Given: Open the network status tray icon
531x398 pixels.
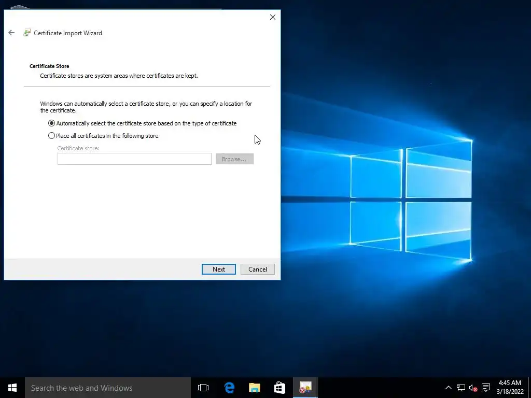Looking at the screenshot, I should [x=461, y=388].
